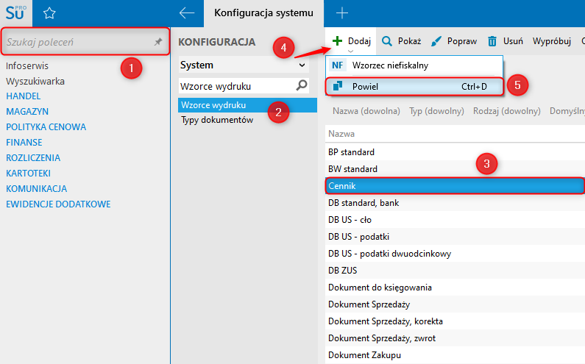Screen dimensions: 585x364
Task: Click the back arrow icon
Action: (187, 13)
